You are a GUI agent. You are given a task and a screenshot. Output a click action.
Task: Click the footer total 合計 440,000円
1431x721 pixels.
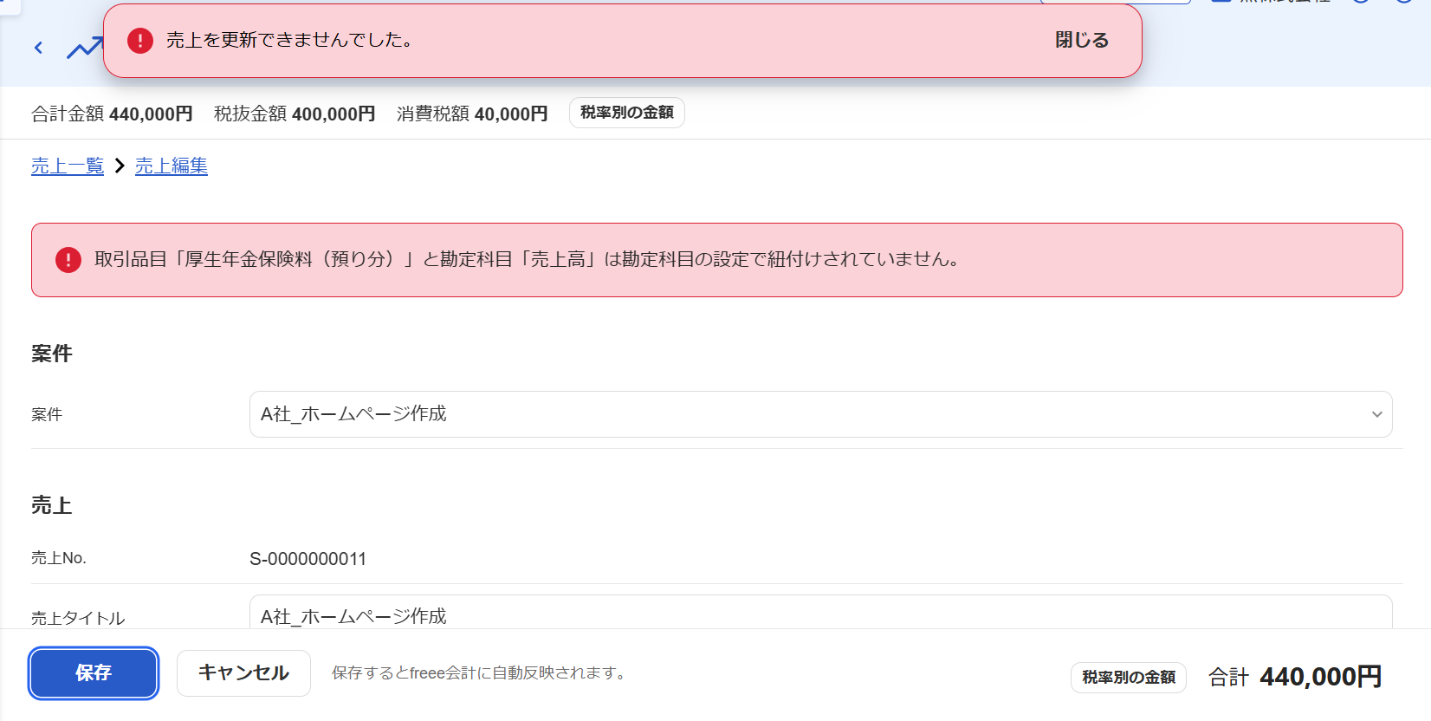click(x=1295, y=677)
